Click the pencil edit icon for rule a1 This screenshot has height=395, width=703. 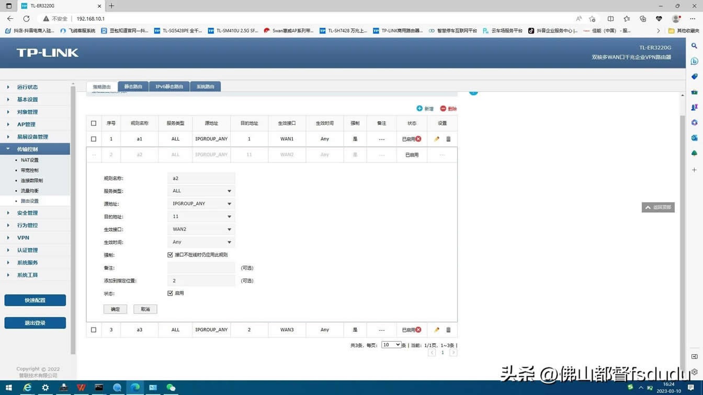click(x=437, y=139)
